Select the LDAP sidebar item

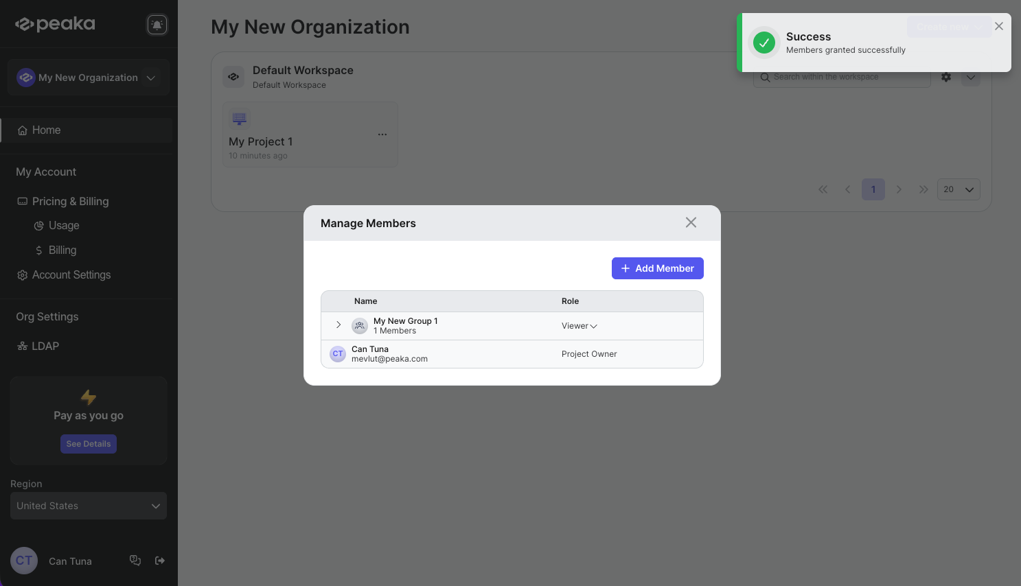(45, 347)
